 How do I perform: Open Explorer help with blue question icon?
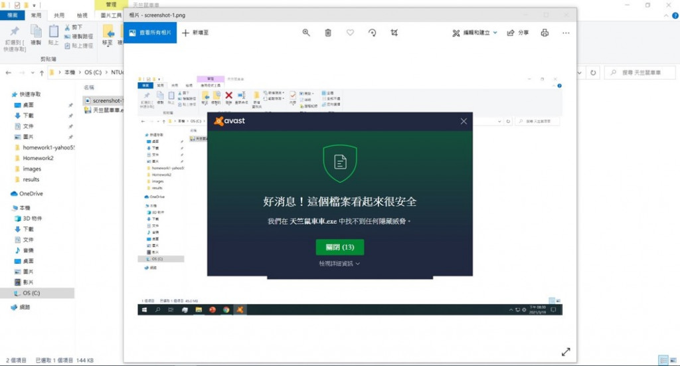[675, 16]
